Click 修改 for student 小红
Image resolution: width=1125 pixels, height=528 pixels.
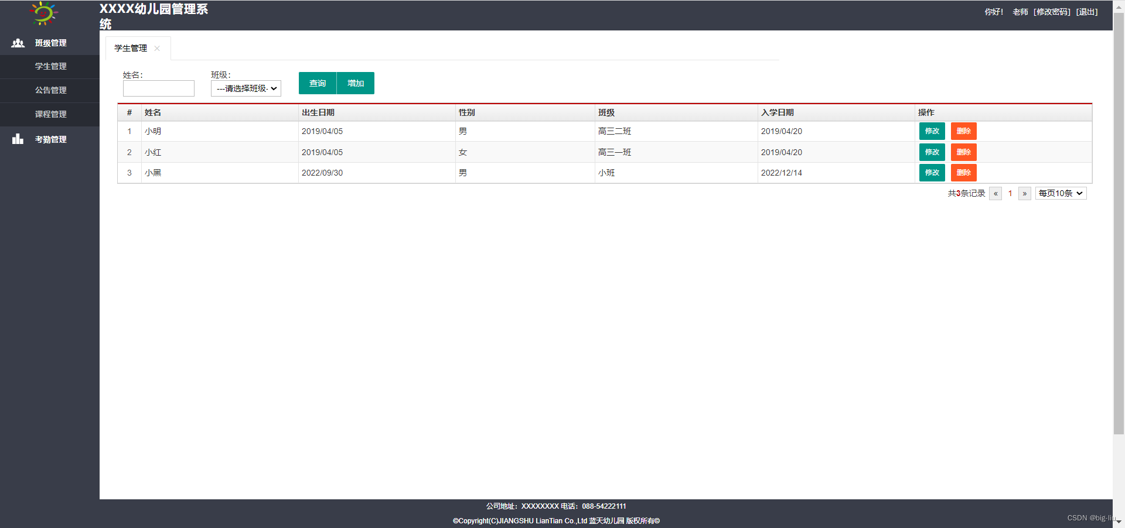click(x=932, y=152)
